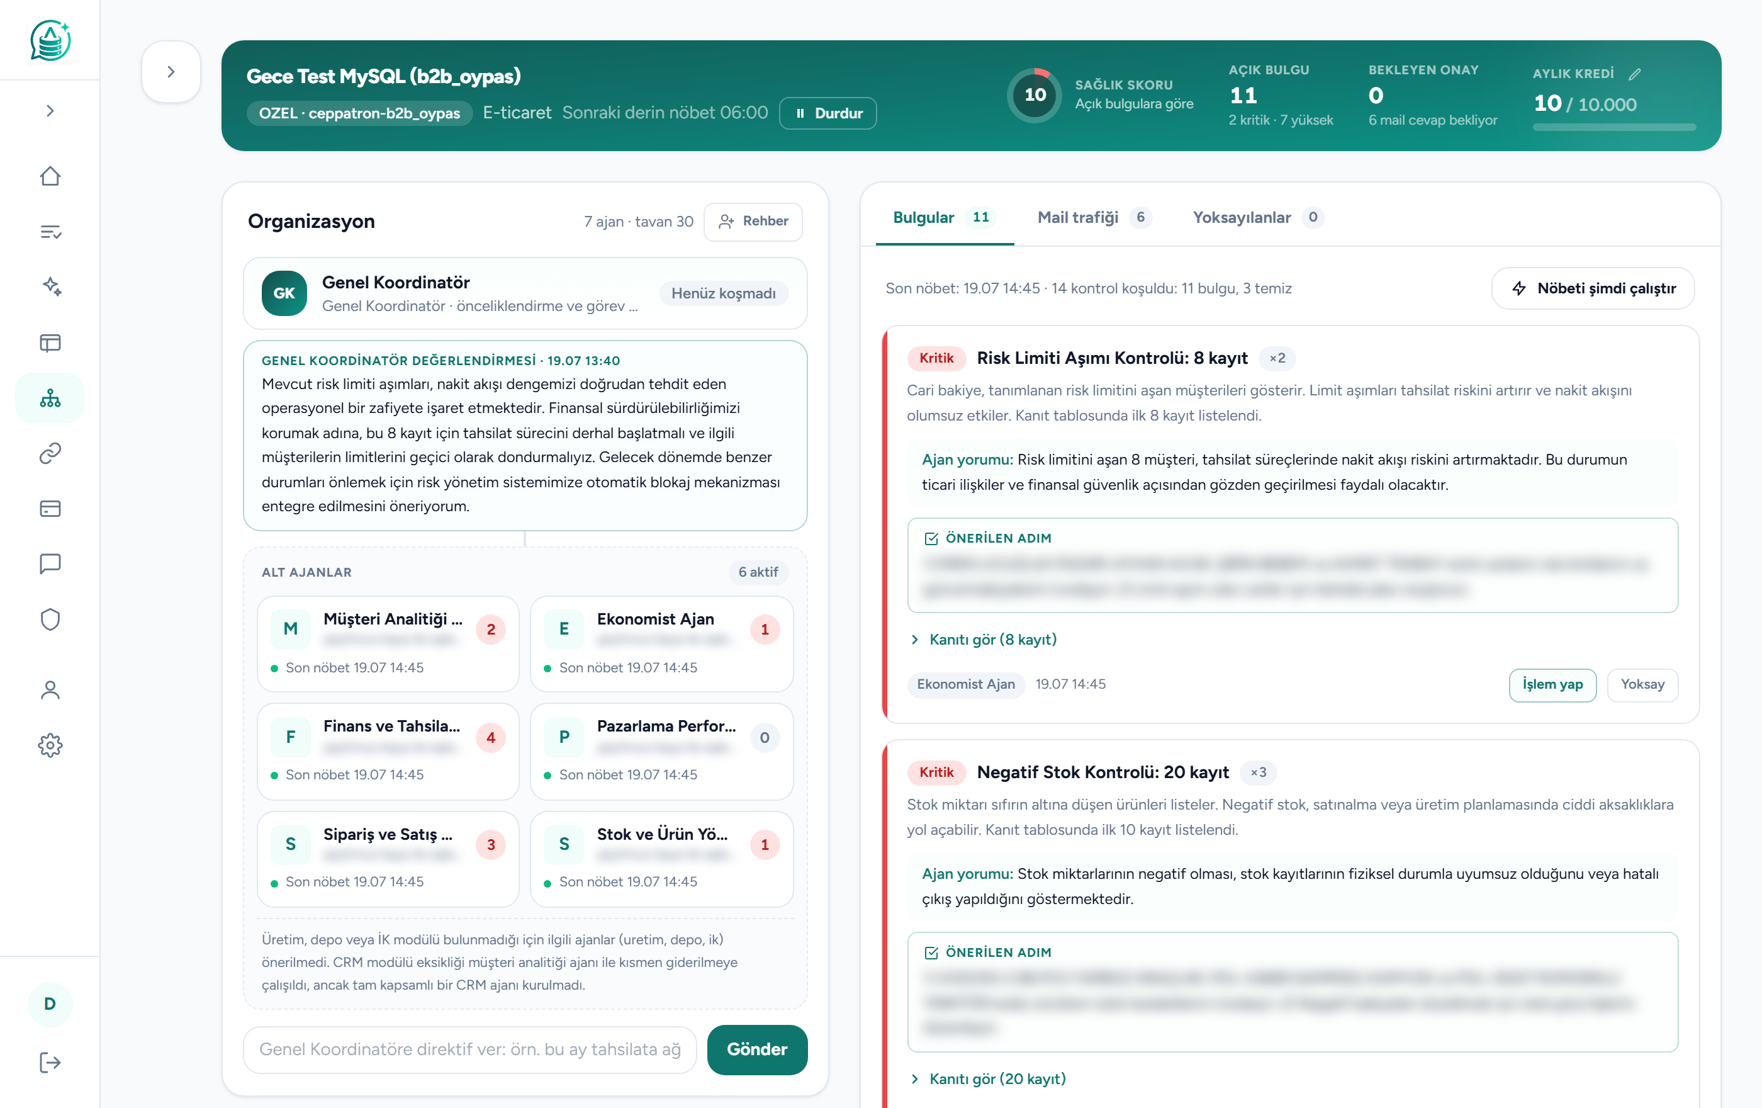Viewport: 1762px width, 1108px height.
Task: Click the OZEL · ceppatron-b2b_oypas tag
Action: (359, 113)
